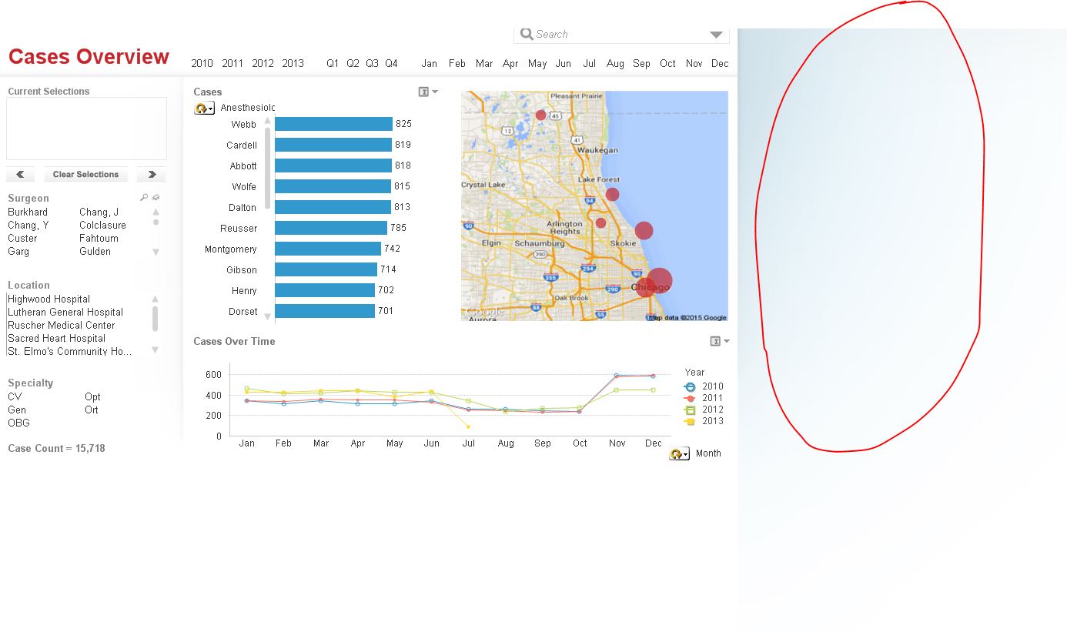Click the red bubble below Lake Forest
Screen dimensions: 1067x632
pos(612,194)
